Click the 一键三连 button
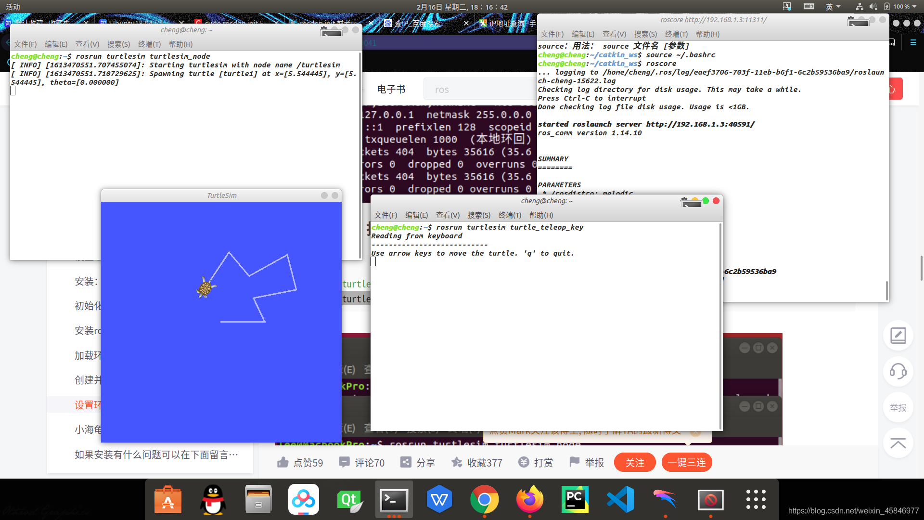The image size is (924, 520). pos(686,463)
